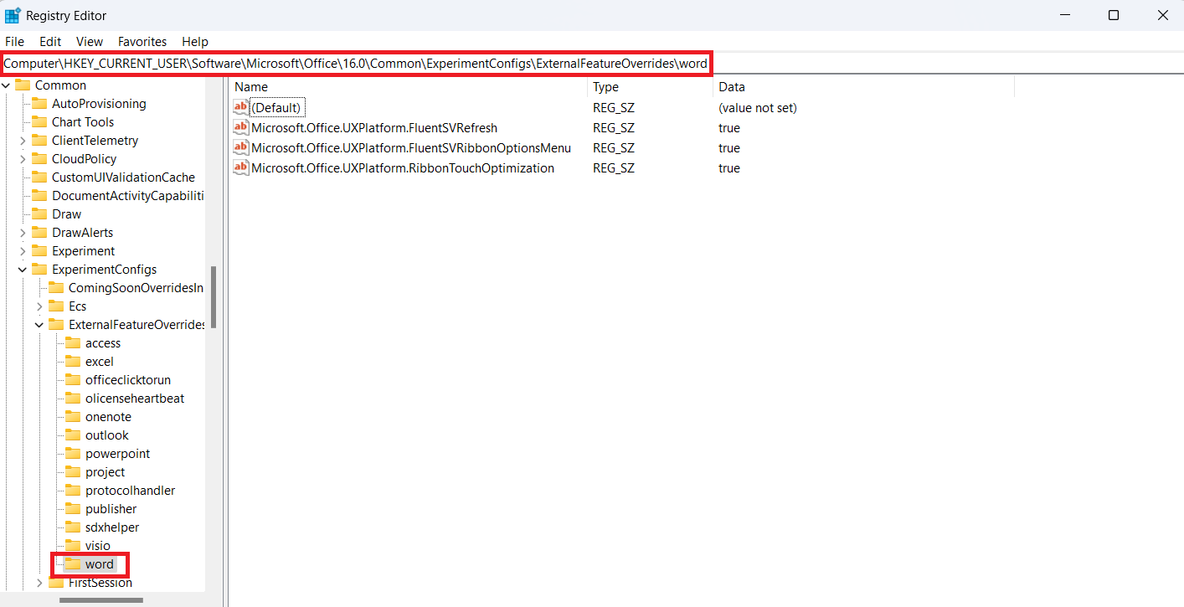Click the ComingSoonOverrides folder icon
The width and height of the screenshot is (1184, 607).
pyautogui.click(x=56, y=288)
